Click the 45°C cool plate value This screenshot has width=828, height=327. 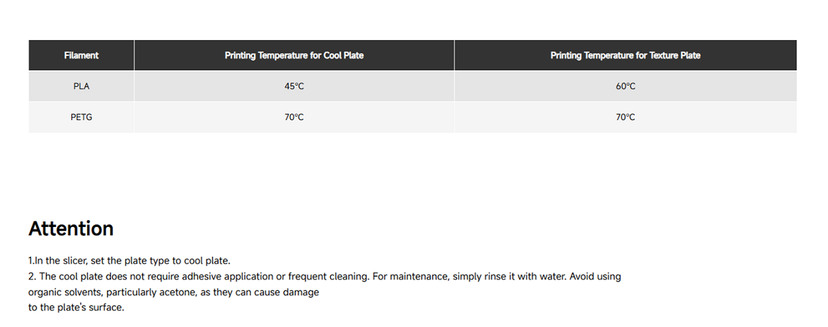294,86
